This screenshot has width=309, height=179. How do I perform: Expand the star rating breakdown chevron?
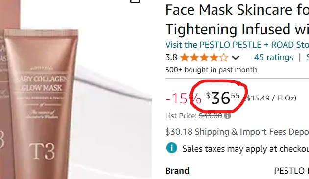[236, 58]
